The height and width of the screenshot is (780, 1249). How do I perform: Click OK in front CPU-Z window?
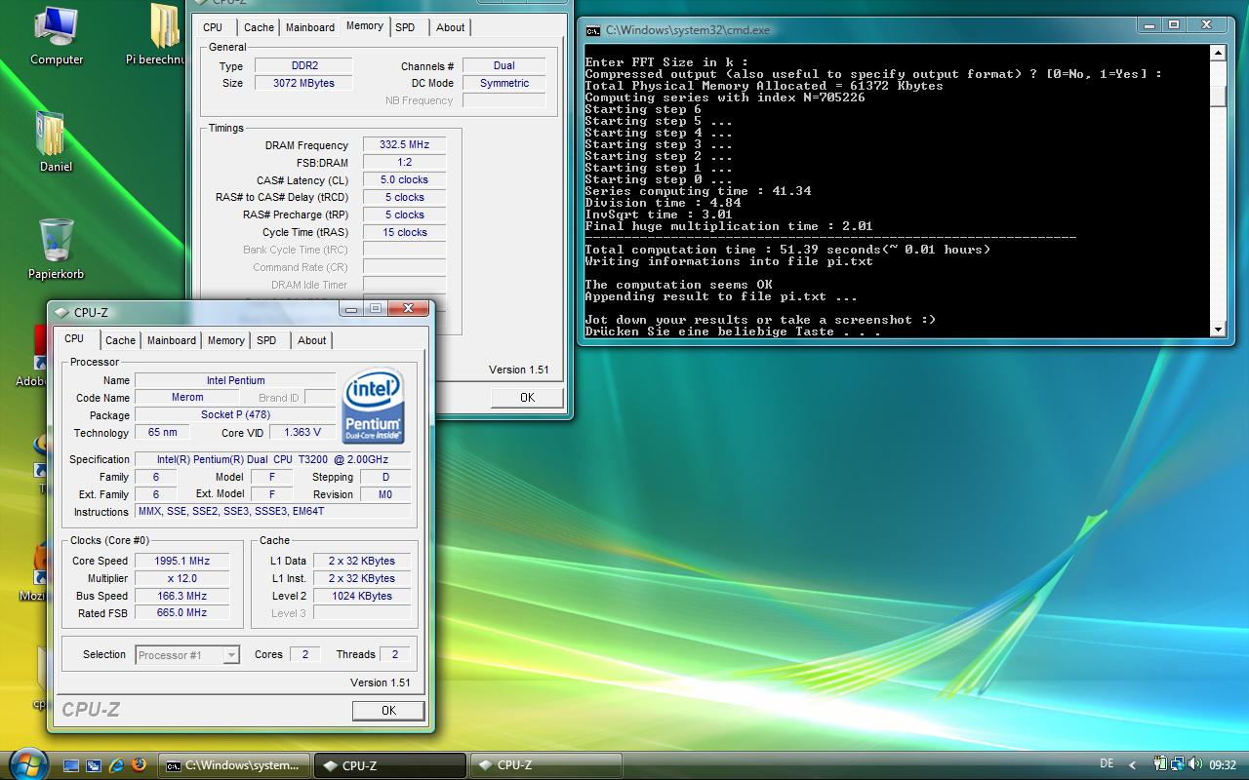pos(388,710)
